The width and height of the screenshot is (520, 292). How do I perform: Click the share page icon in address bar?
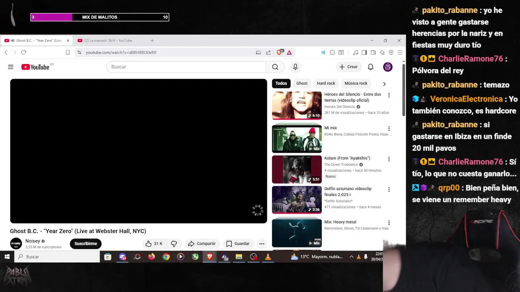[268, 52]
